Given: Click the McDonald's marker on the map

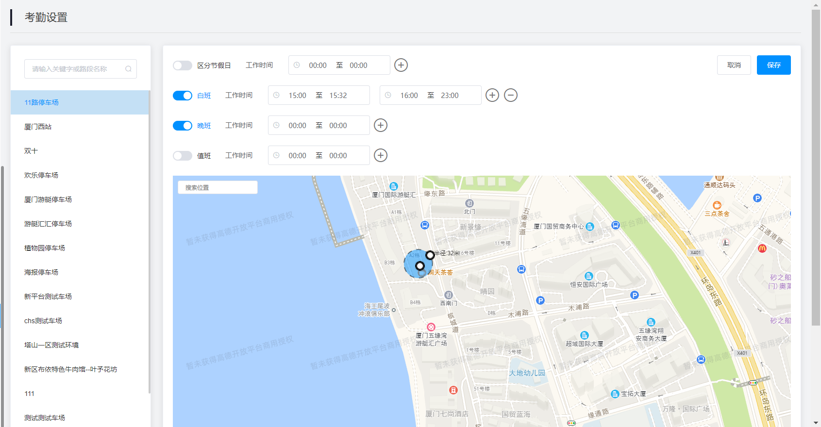Looking at the screenshot, I should pyautogui.click(x=762, y=248).
